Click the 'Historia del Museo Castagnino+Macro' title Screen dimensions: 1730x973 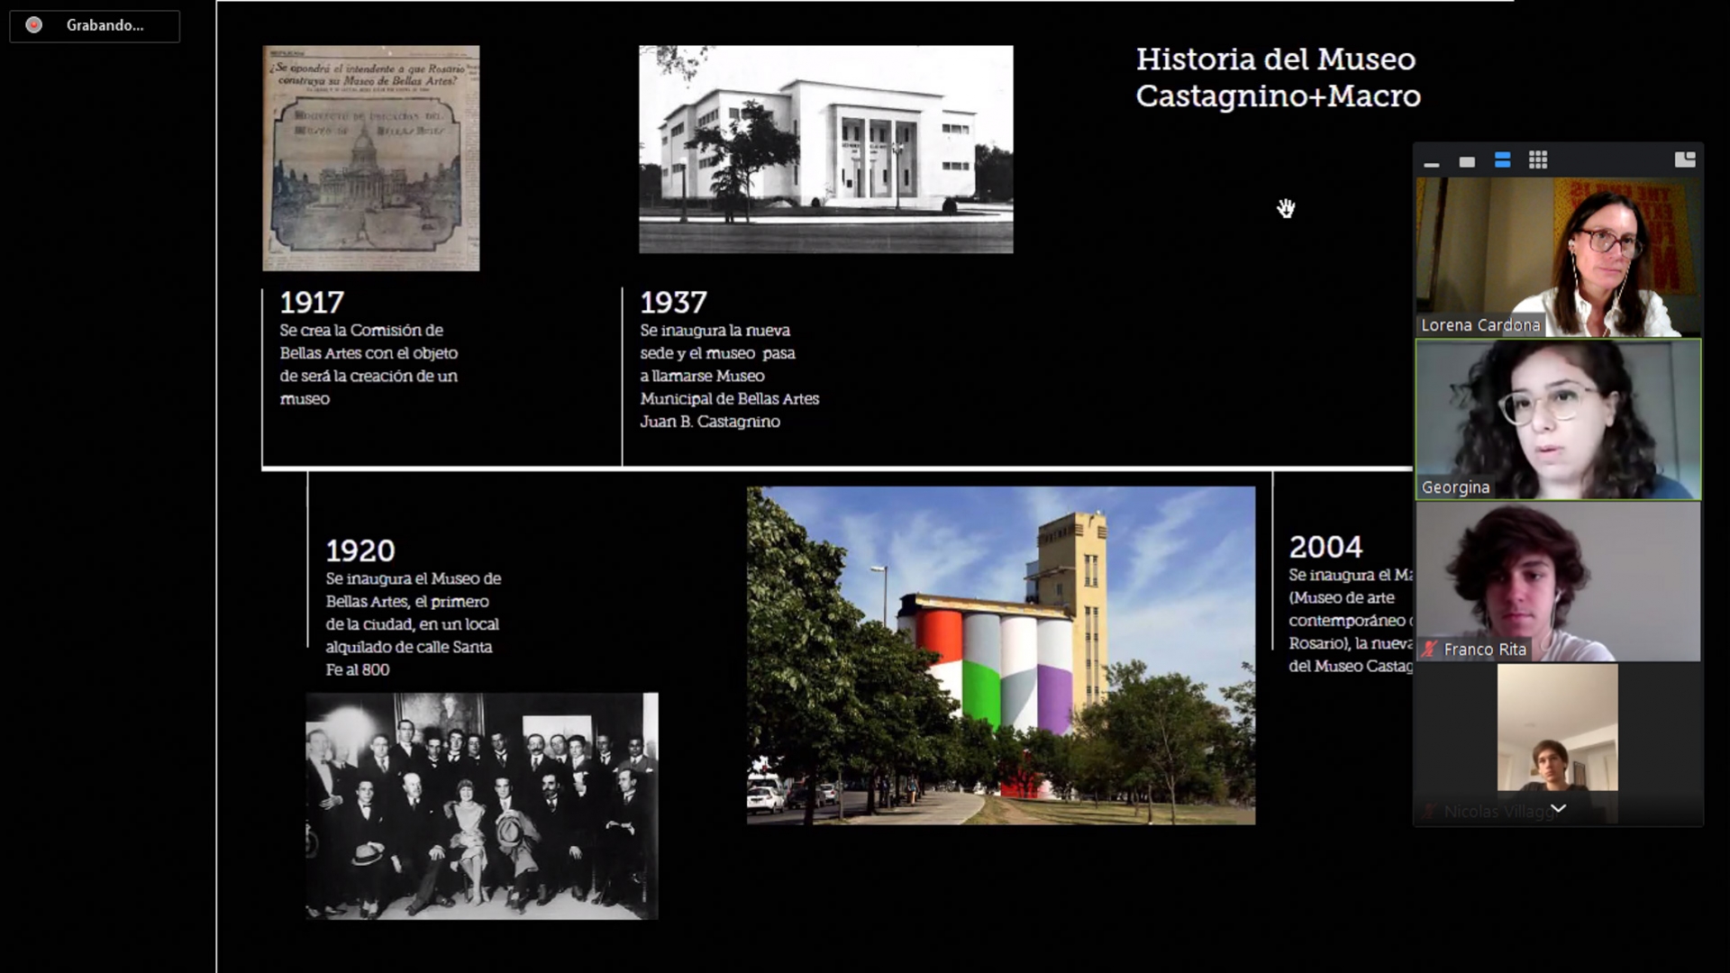click(1278, 77)
